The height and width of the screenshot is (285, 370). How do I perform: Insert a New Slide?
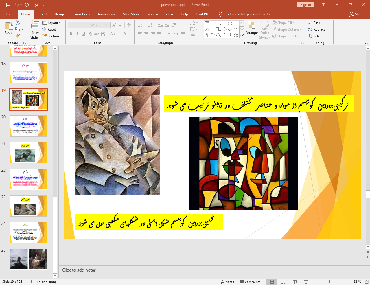pyautogui.click(x=35, y=30)
